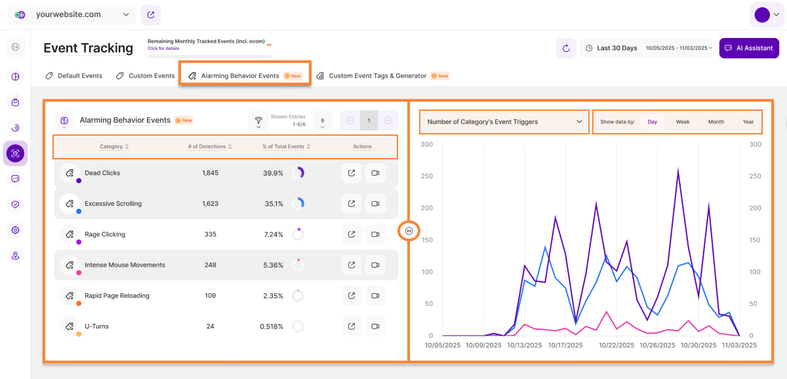Show chart data by Day

(652, 122)
